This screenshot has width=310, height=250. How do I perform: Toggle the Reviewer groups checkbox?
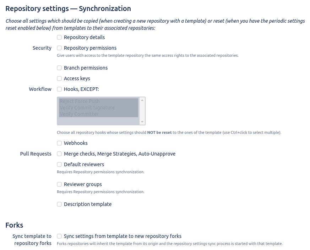59,184
